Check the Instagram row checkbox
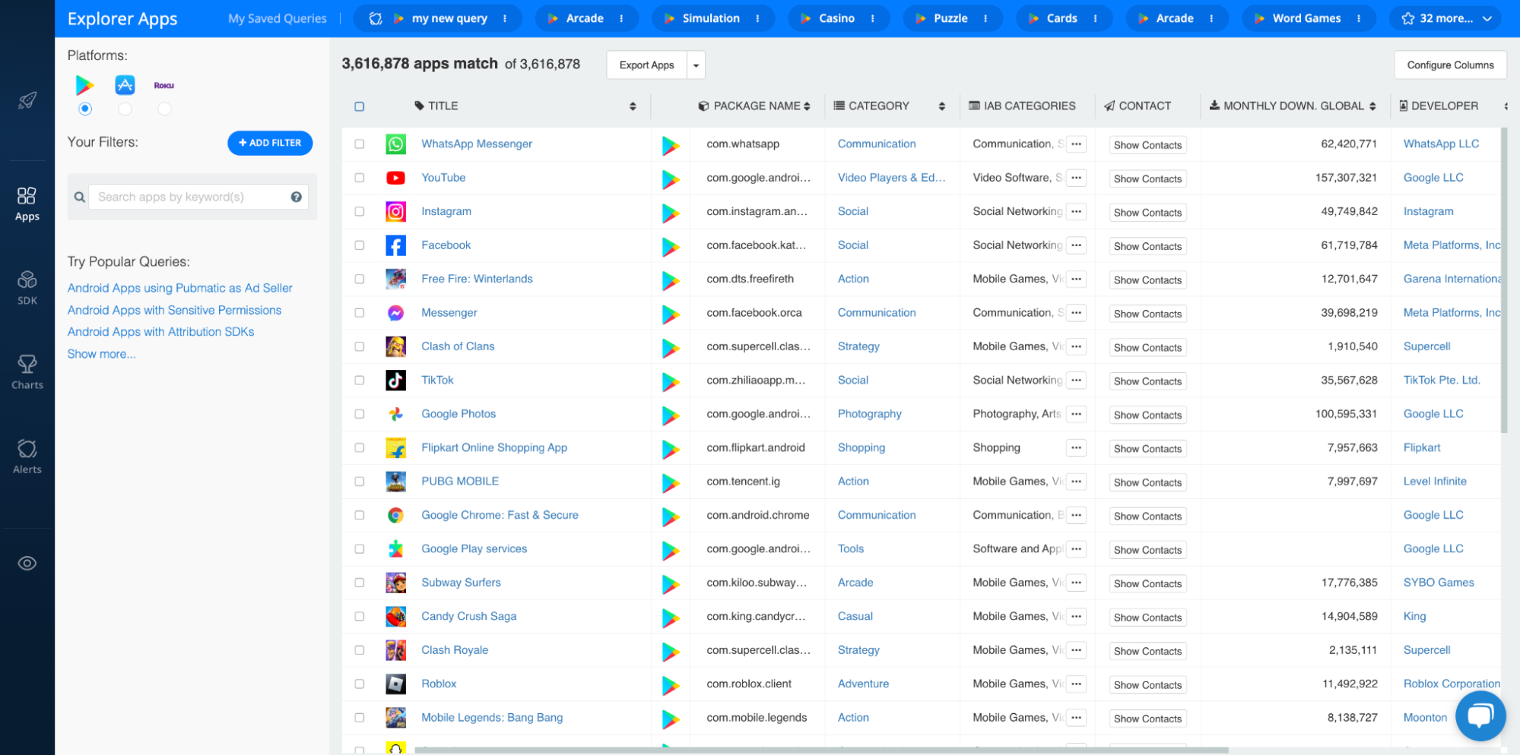1520x755 pixels. (x=360, y=212)
